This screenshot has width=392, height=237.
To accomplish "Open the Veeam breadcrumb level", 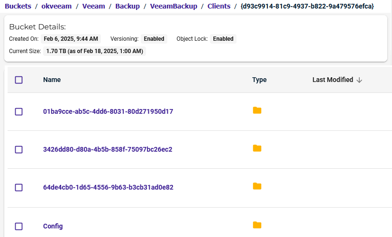I will (x=93, y=6).
